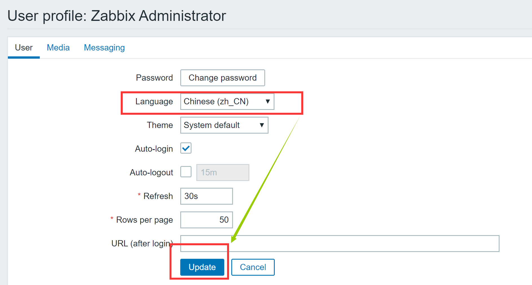
Task: Click the Auto-login field label
Action: click(x=154, y=149)
